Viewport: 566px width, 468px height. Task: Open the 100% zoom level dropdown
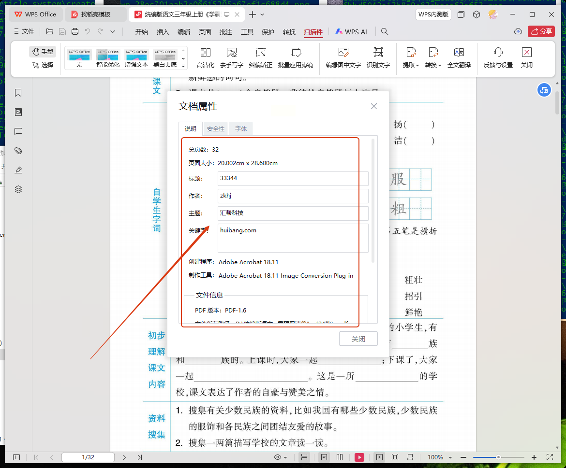coord(450,457)
